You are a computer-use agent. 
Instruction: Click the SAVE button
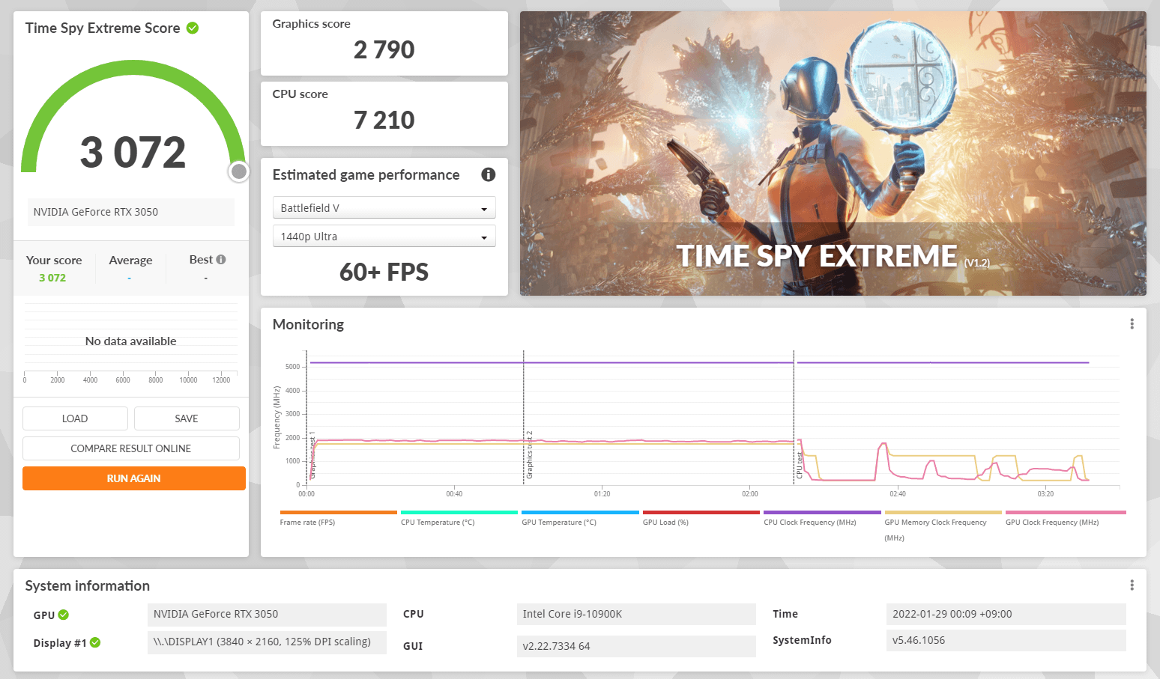[x=187, y=418]
